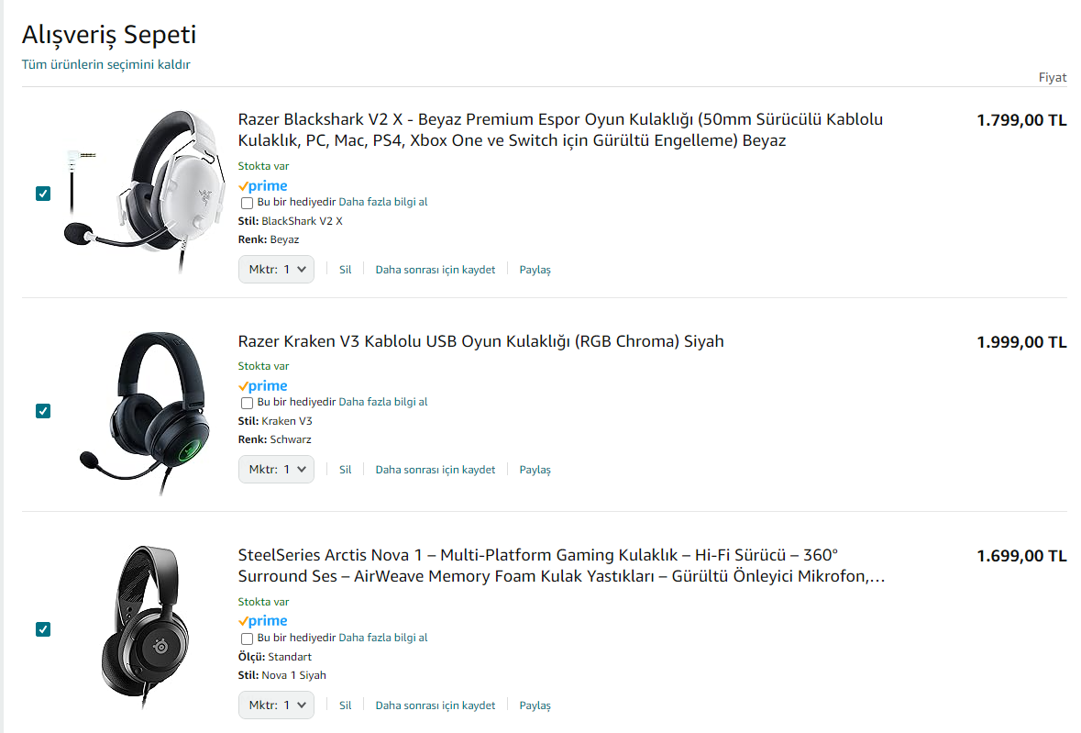Image resolution: width=1081 pixels, height=733 pixels.
Task: Delete the Razer Kraken V3 from cart
Action: coord(345,470)
